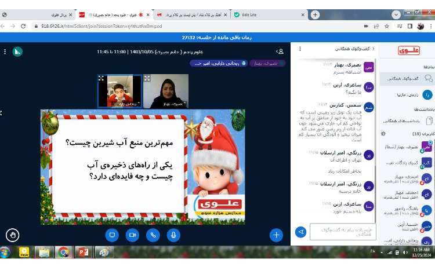Open File Explorer from the taskbar
This screenshot has width=435, height=278.
pos(44,253)
